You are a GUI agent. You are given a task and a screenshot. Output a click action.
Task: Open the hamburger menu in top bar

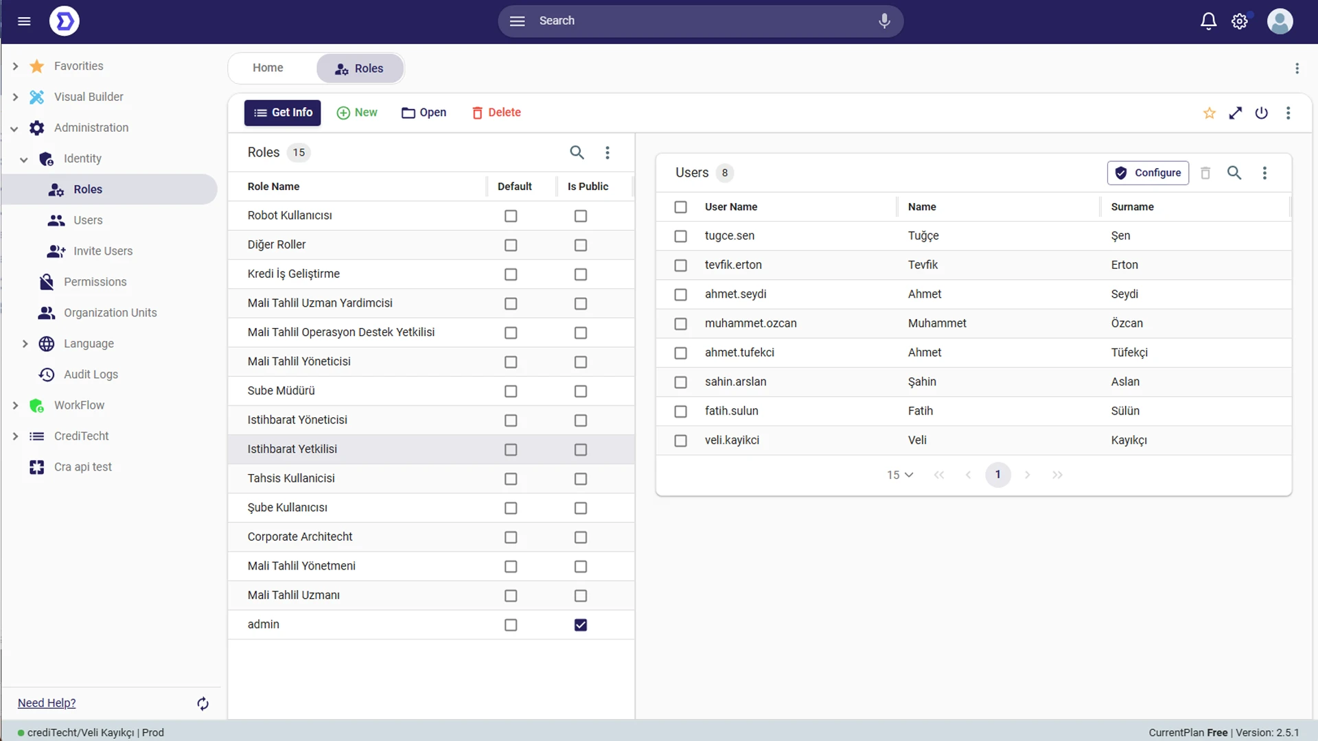pyautogui.click(x=24, y=21)
